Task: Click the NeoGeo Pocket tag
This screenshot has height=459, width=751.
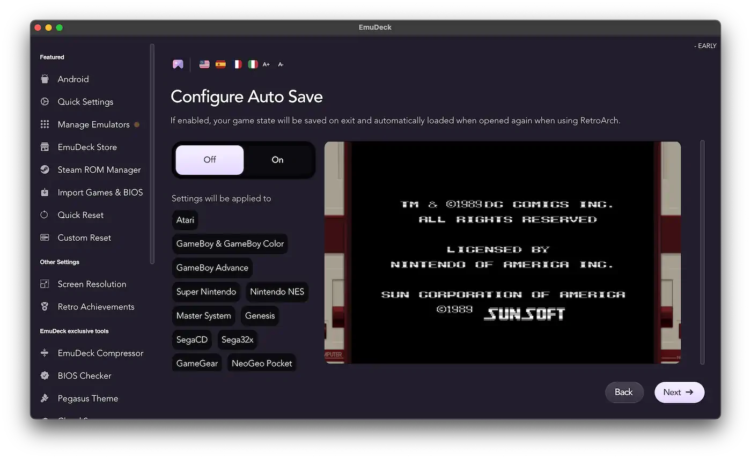Action: 262,363
